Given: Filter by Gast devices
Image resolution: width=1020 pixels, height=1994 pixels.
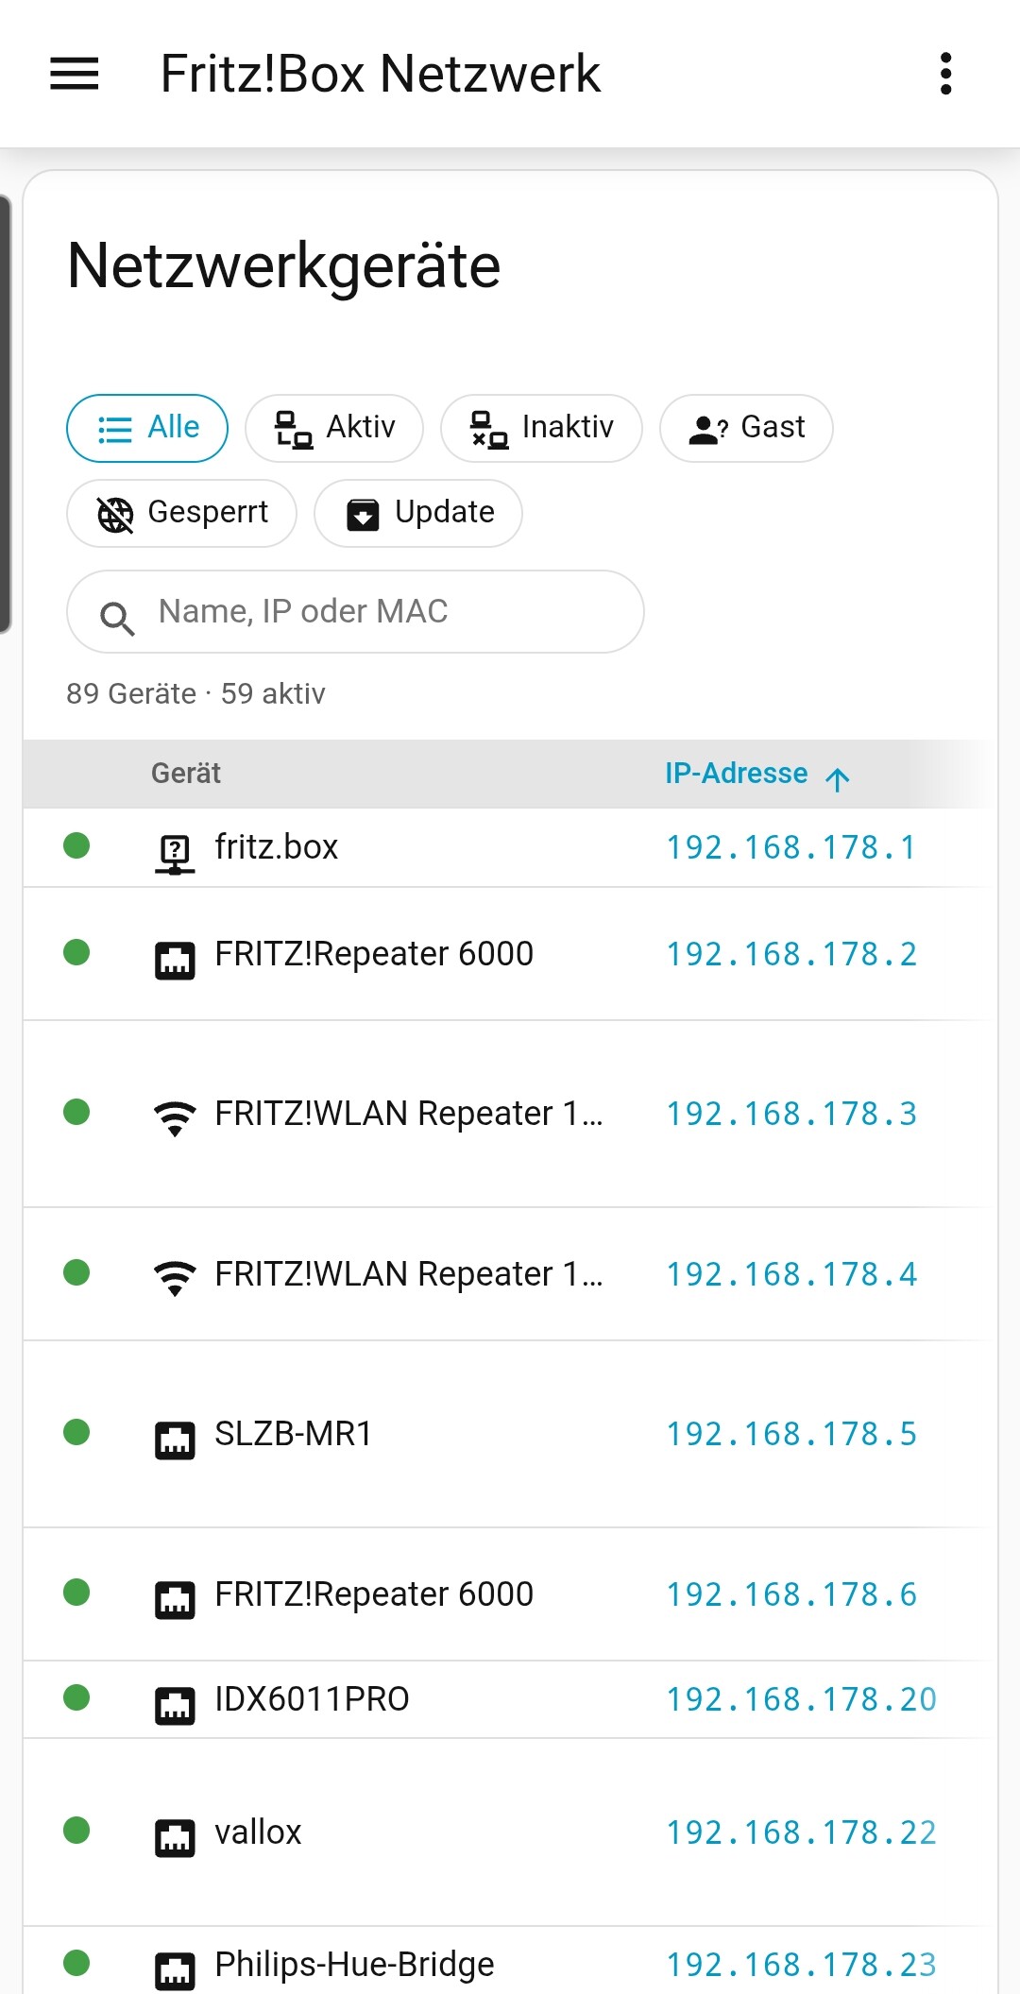Looking at the screenshot, I should (746, 428).
